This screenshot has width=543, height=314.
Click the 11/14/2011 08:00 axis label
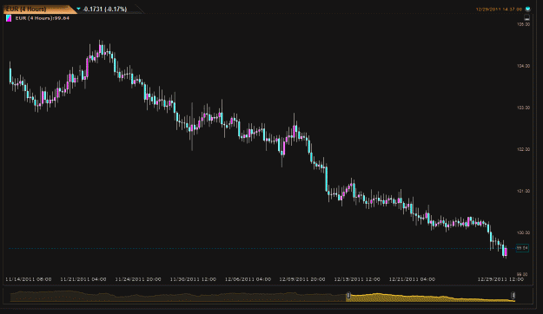[29, 279]
